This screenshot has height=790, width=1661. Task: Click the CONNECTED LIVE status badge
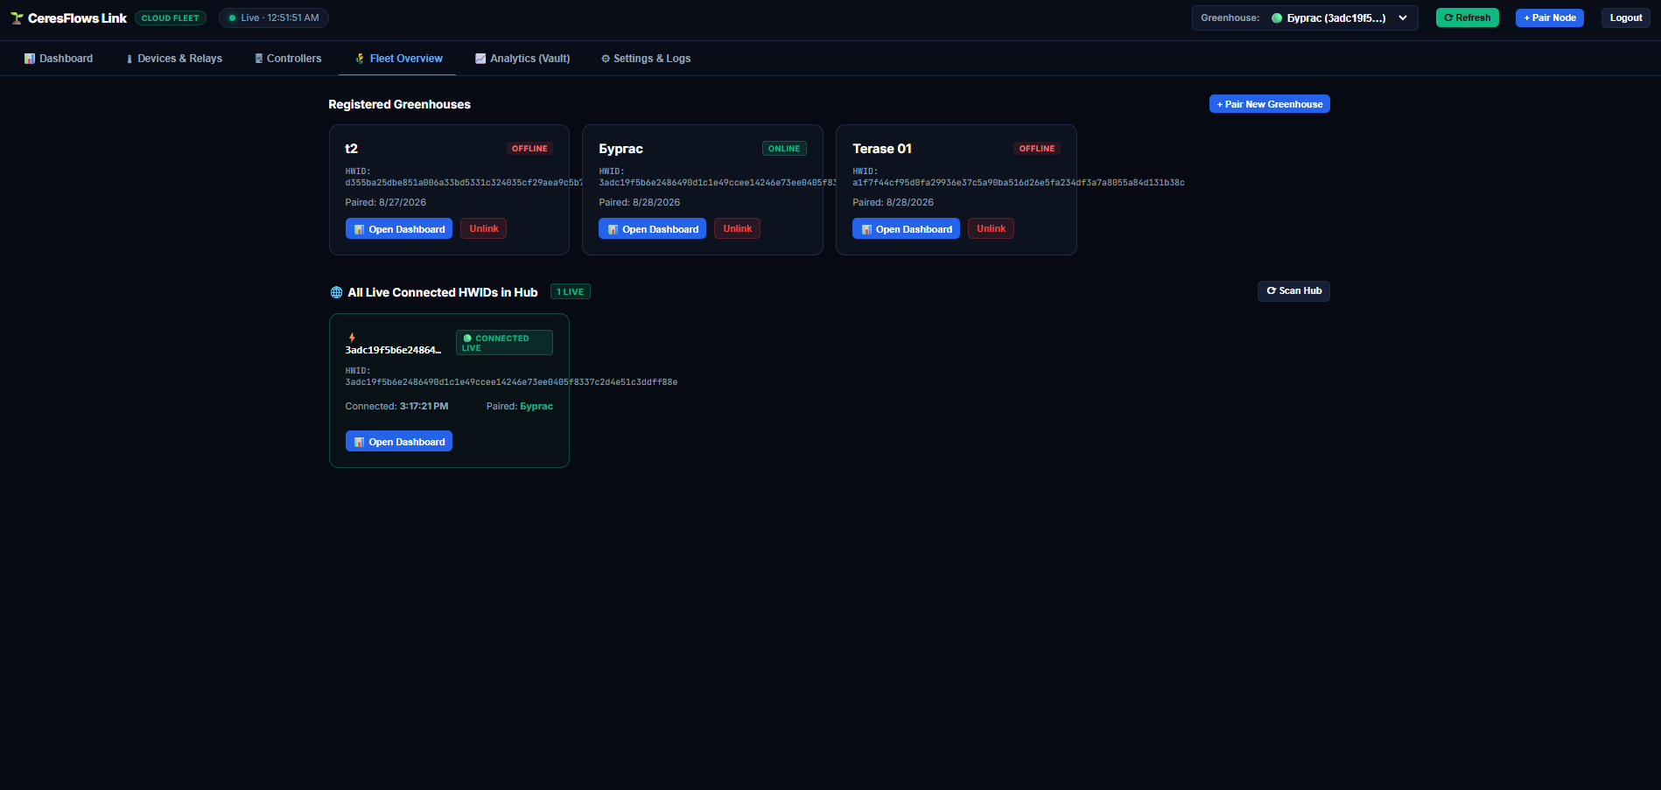pyautogui.click(x=504, y=342)
